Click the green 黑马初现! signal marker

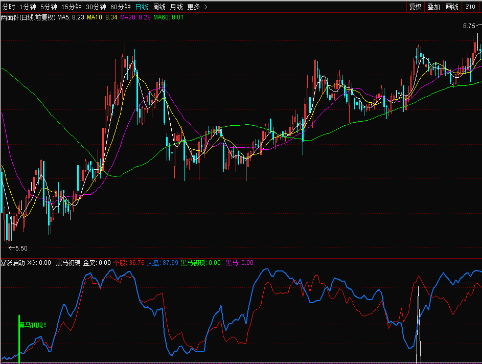(33, 325)
